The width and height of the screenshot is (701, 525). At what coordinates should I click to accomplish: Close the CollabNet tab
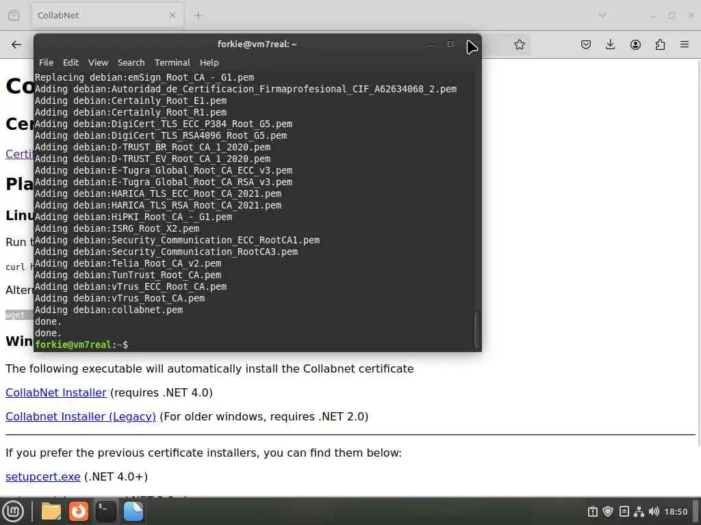172,15
